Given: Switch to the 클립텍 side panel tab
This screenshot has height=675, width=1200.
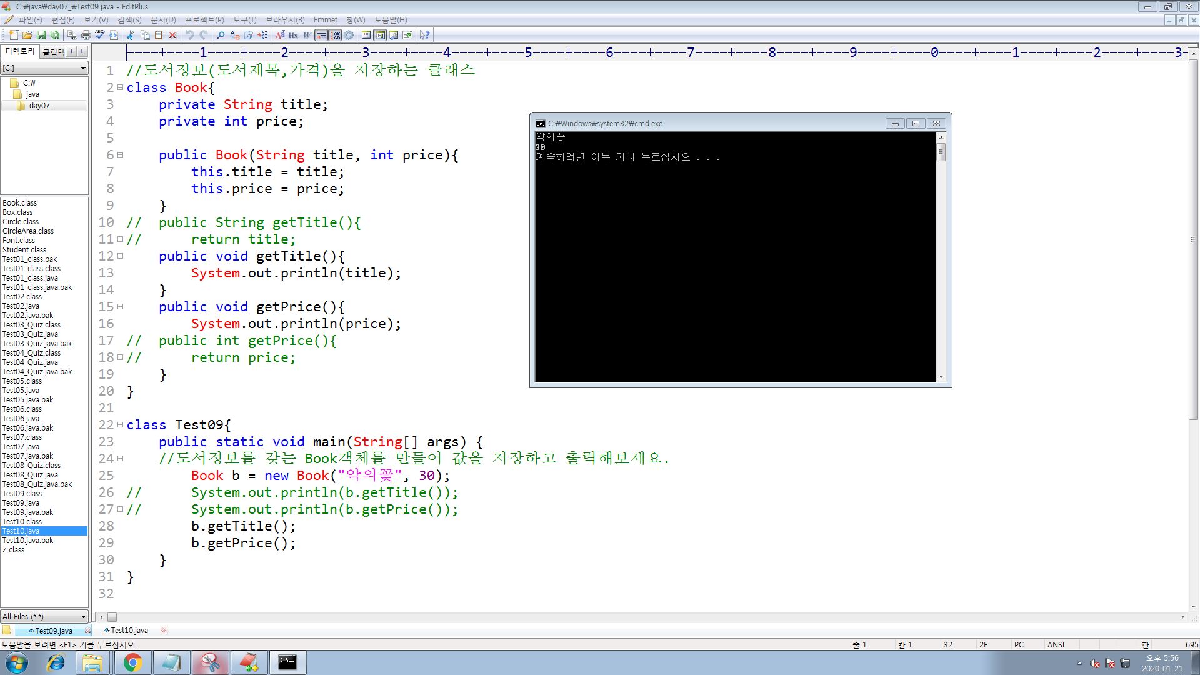Looking at the screenshot, I should [x=53, y=52].
